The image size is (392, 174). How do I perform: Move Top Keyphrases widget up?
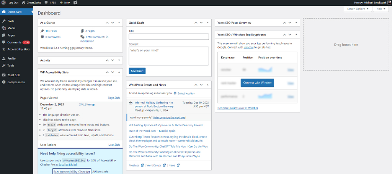pos(284,35)
